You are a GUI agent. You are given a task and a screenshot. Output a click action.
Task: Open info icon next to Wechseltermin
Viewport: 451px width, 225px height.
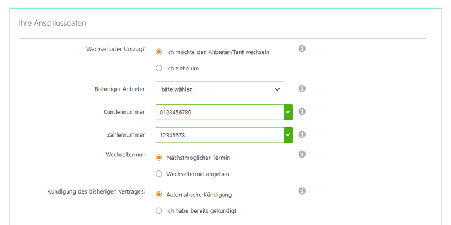[x=302, y=154]
